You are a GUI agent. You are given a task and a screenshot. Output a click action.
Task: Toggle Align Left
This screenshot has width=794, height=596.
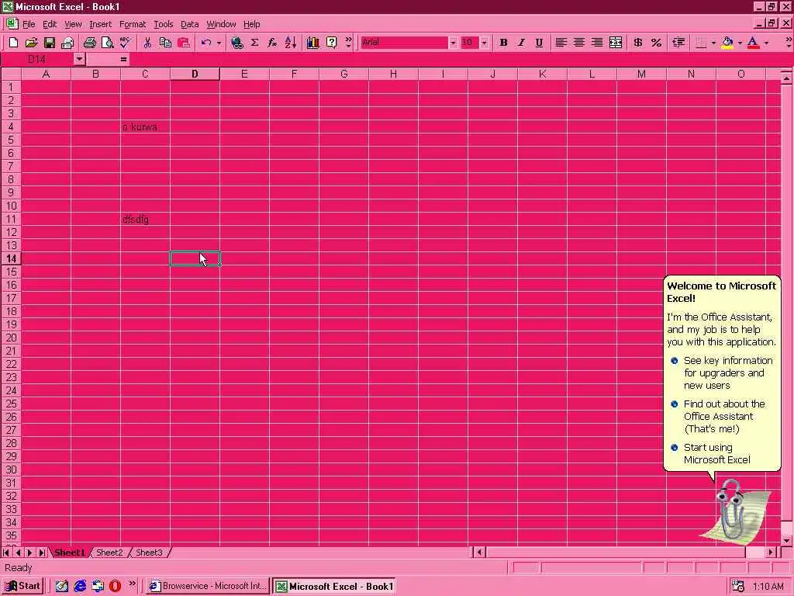point(561,43)
